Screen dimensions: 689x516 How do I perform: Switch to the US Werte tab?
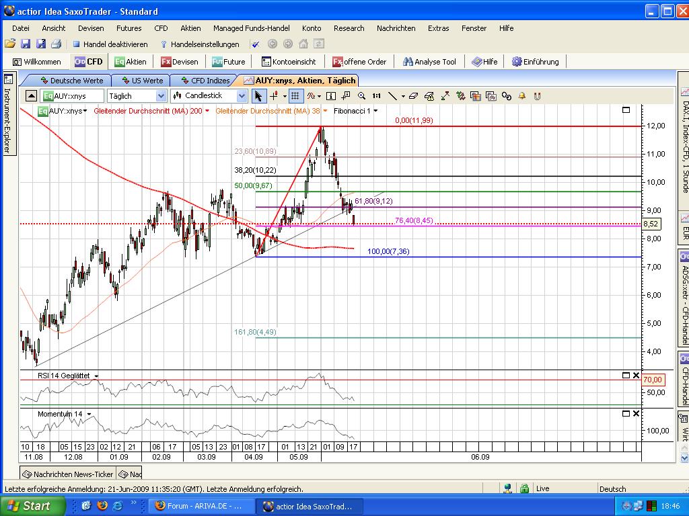click(143, 81)
